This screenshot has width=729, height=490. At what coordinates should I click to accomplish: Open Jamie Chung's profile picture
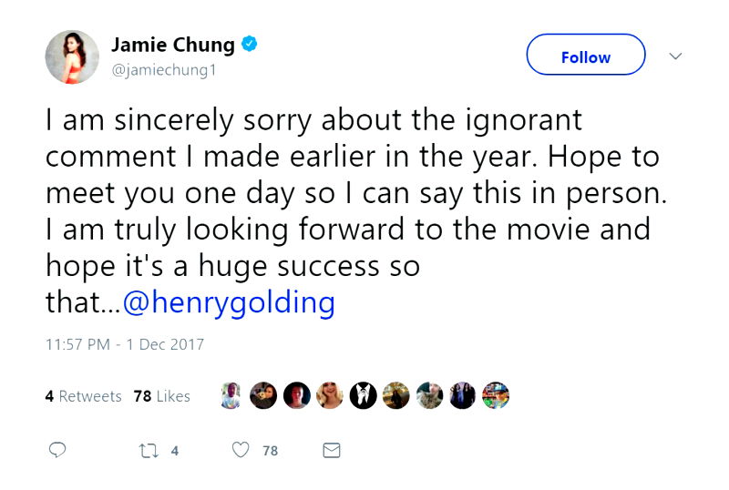point(72,56)
